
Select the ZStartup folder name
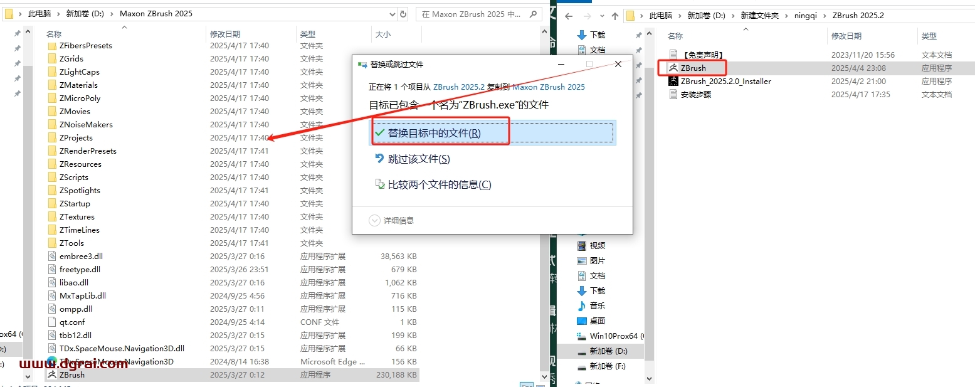pos(75,203)
